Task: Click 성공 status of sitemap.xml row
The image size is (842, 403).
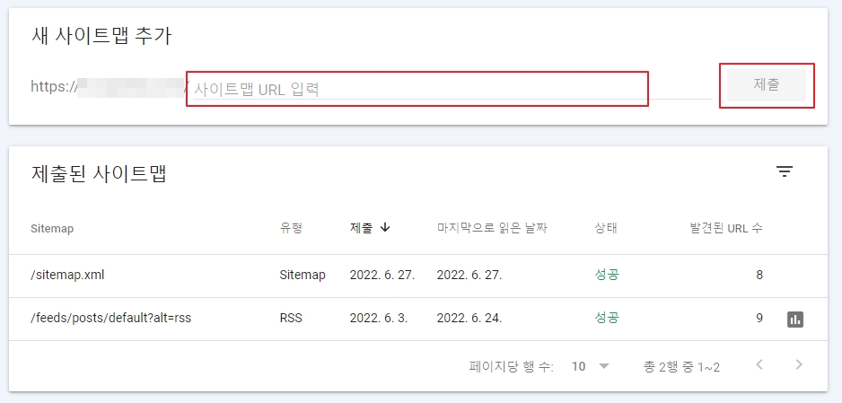Action: click(607, 275)
